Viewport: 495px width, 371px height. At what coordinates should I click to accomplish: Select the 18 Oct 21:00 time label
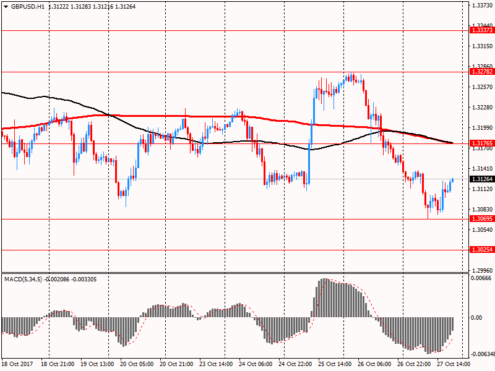point(58,364)
